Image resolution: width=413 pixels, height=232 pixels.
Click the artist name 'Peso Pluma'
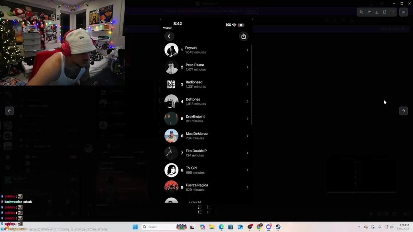(x=195, y=65)
